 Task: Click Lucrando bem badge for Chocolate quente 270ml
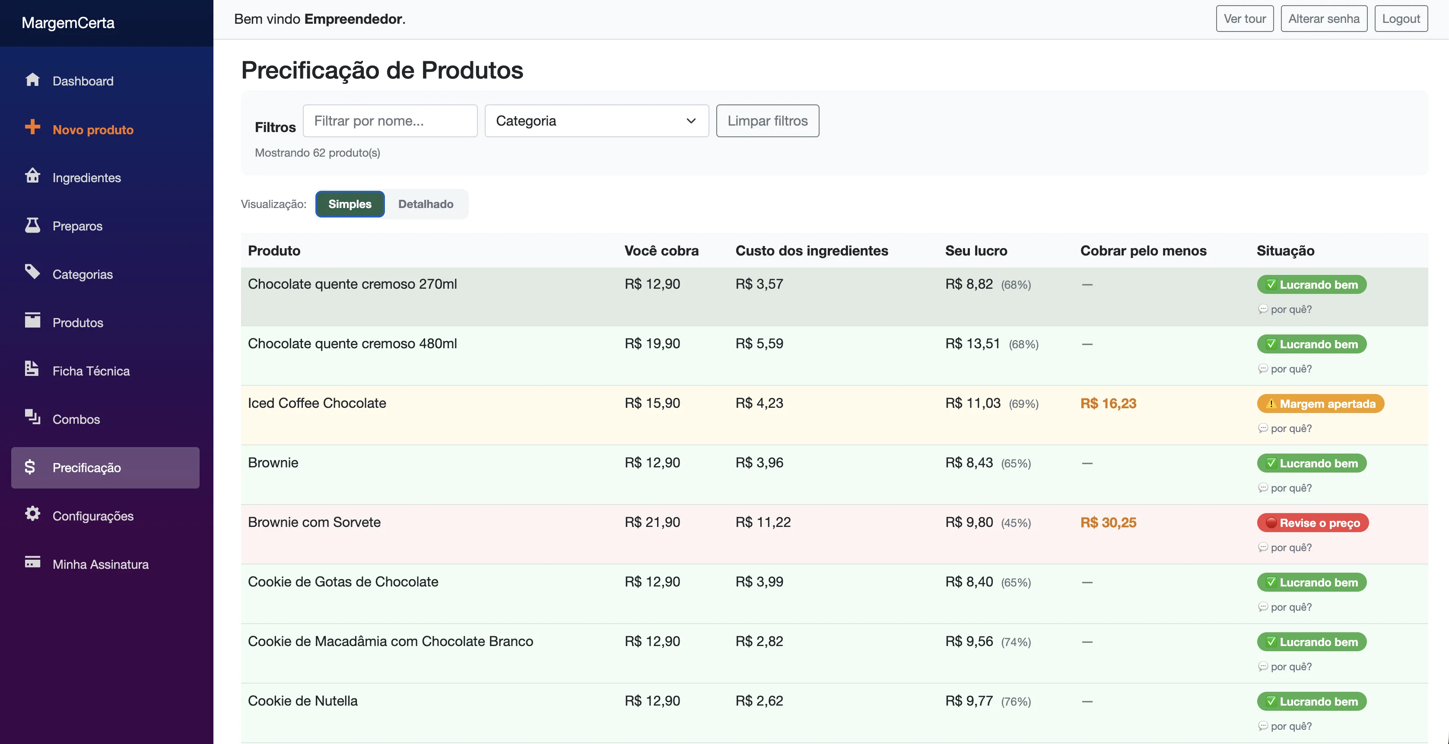click(1312, 284)
